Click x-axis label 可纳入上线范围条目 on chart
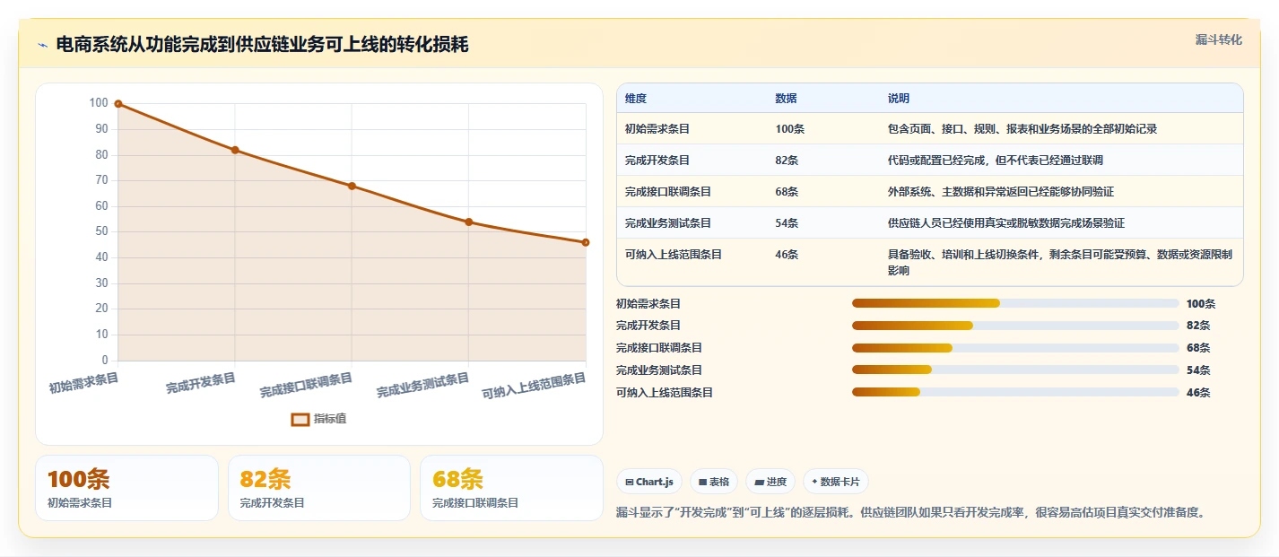Screen dimensions: 1279x557 point(535,387)
